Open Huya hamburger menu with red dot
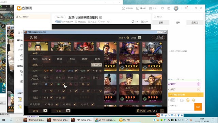The width and height of the screenshot is (218, 123). (x=186, y=8)
